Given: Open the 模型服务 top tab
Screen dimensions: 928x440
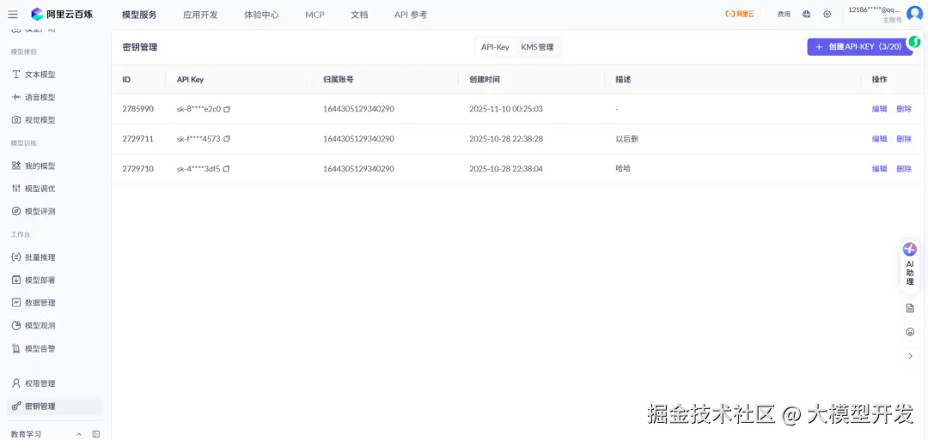Looking at the screenshot, I should [x=139, y=15].
